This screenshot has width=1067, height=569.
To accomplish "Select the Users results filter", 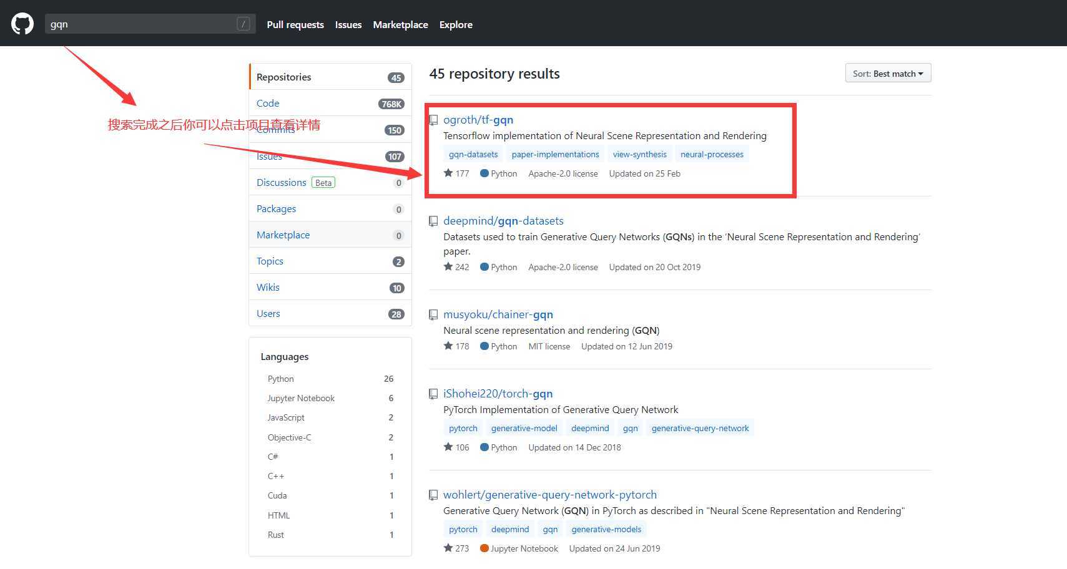I will pyautogui.click(x=330, y=313).
